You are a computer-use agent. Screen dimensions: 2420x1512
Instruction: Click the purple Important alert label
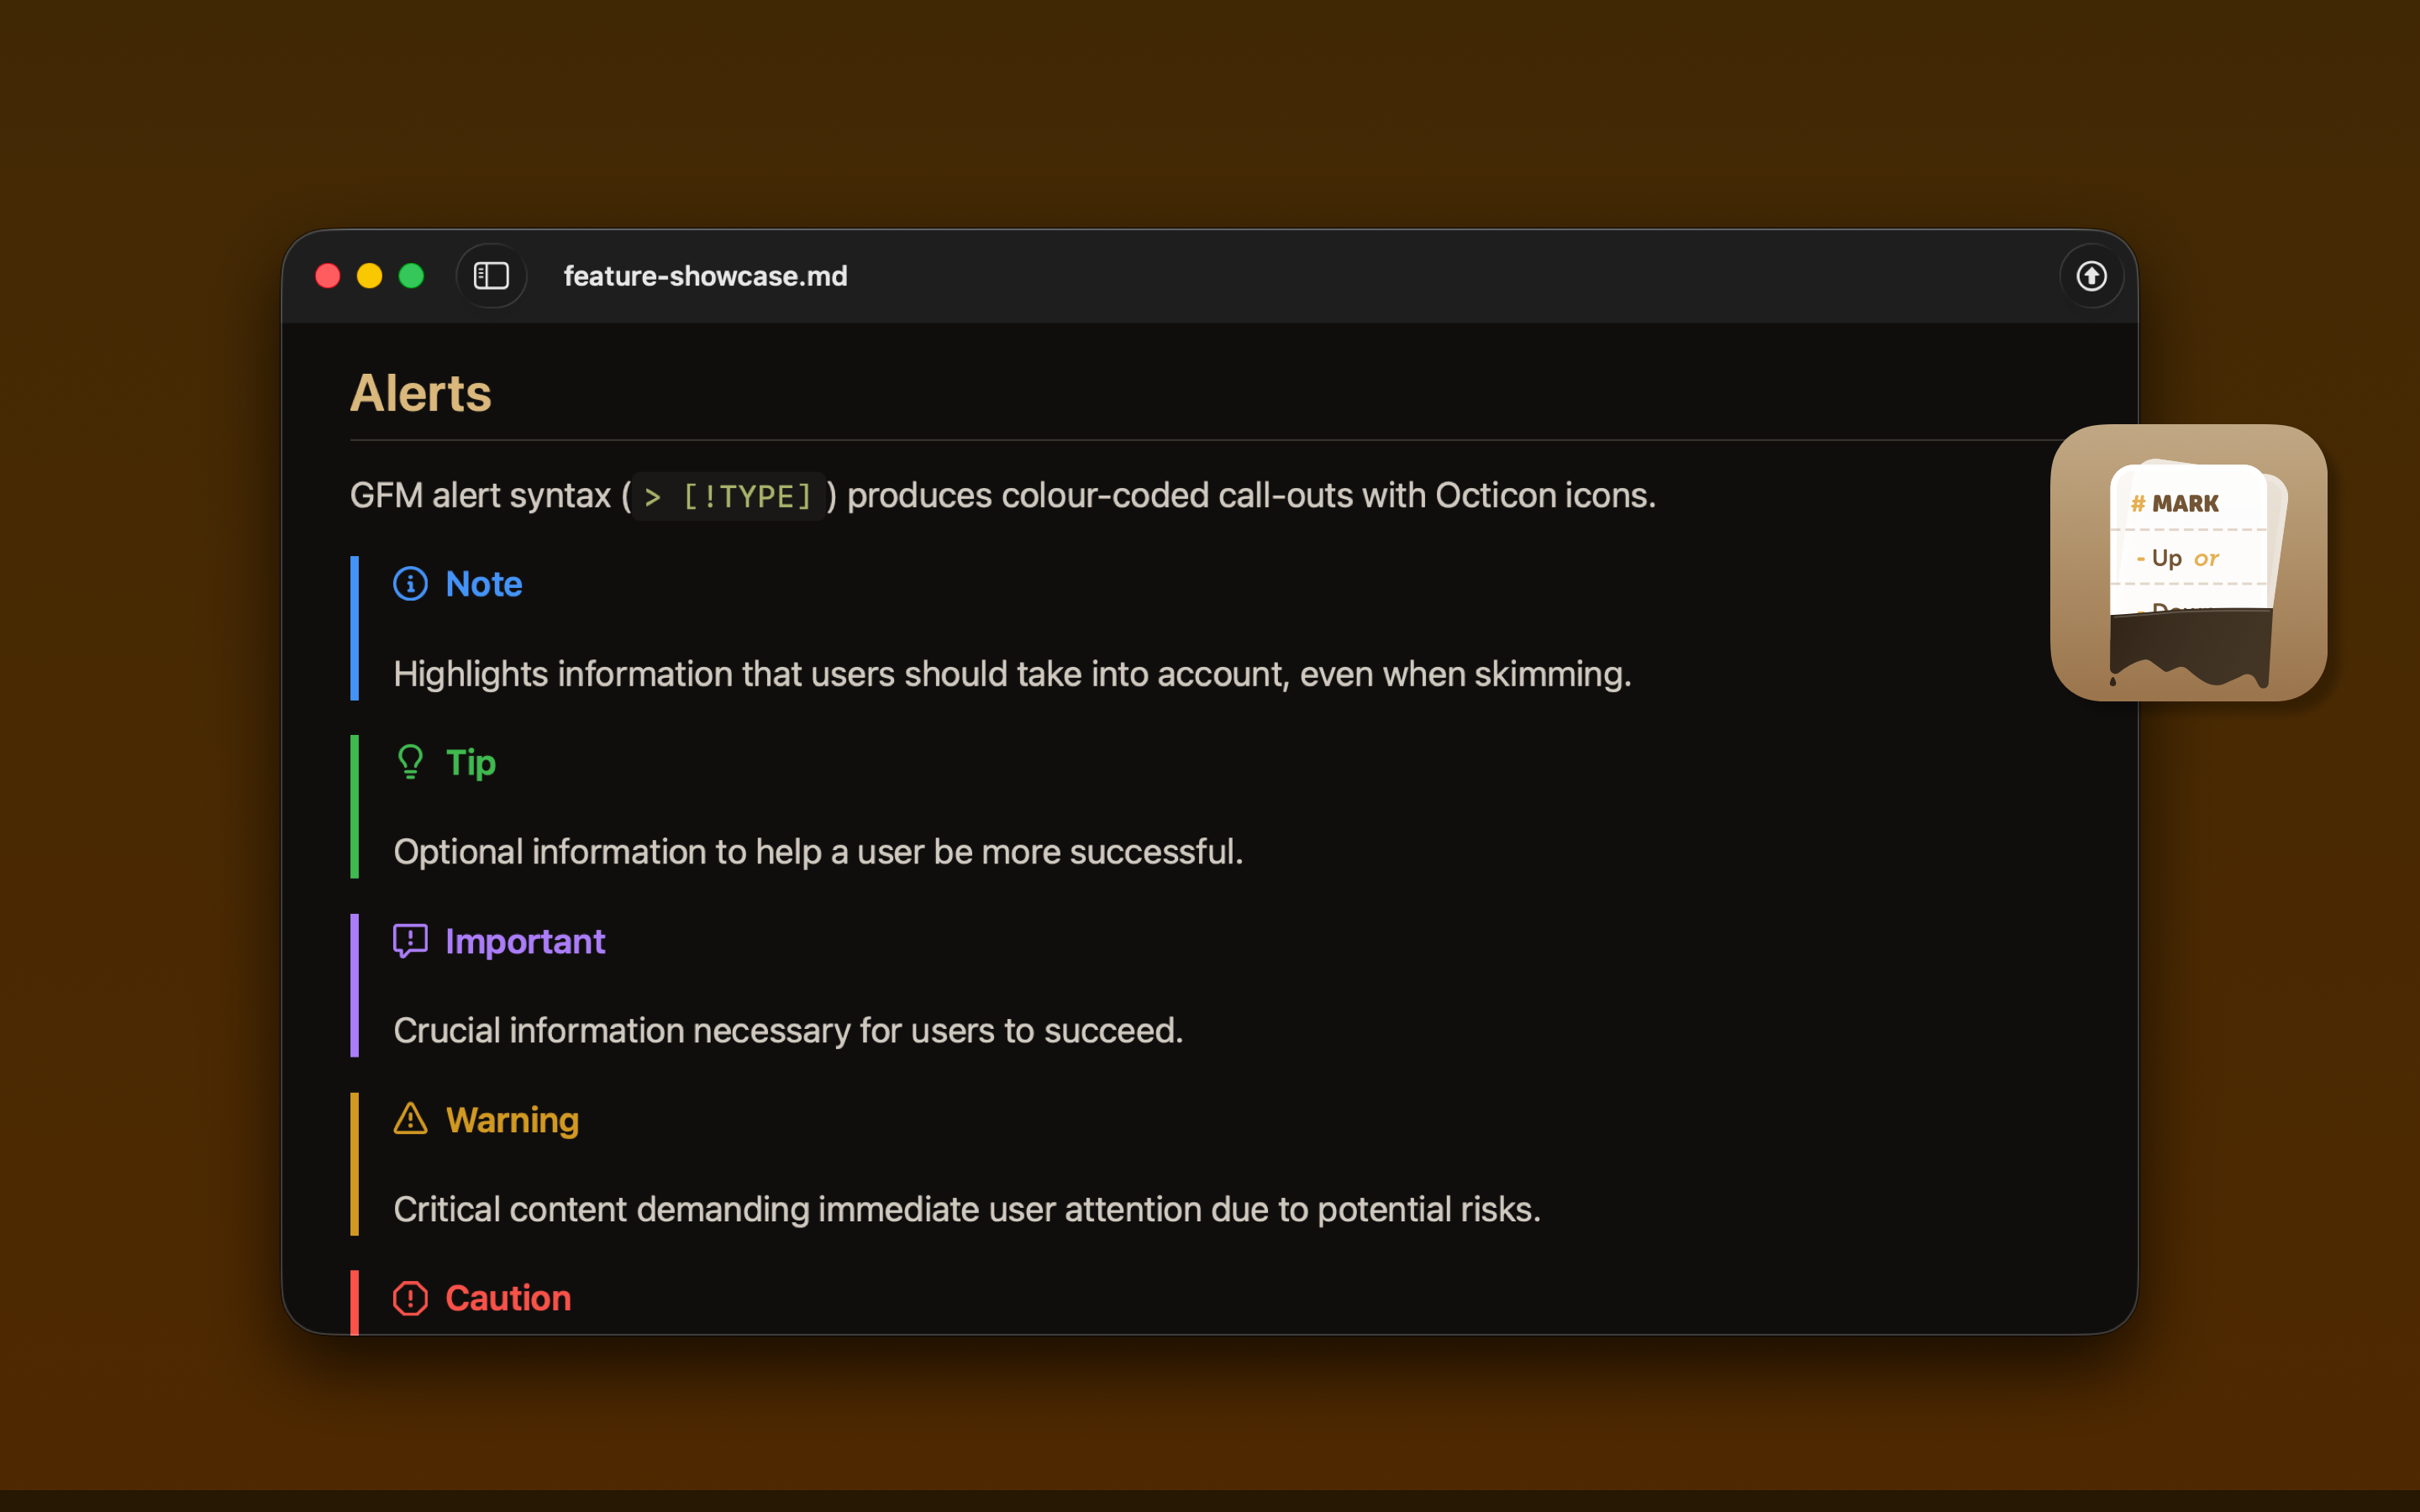(525, 940)
